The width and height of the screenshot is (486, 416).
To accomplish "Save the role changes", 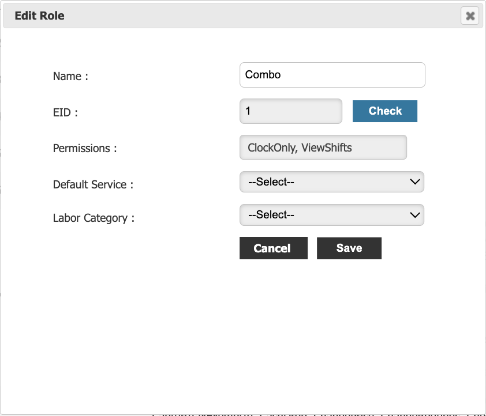I will [x=349, y=248].
